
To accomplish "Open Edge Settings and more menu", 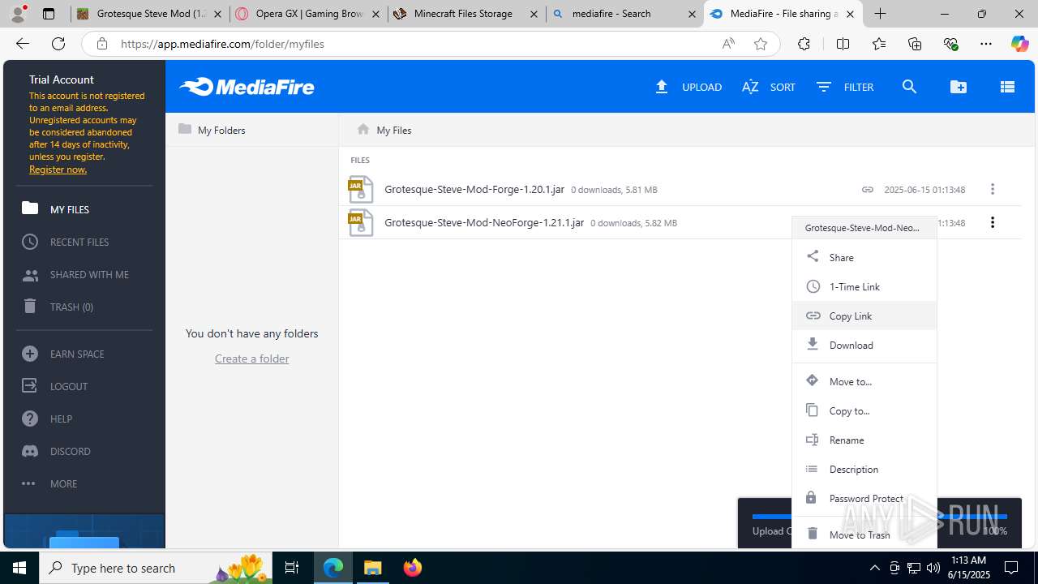I will (986, 44).
